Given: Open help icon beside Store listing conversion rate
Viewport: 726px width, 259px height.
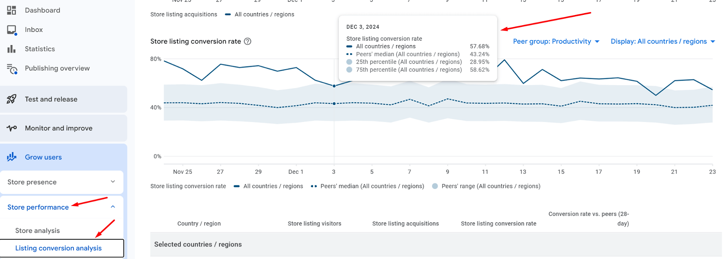Looking at the screenshot, I should pos(248,41).
